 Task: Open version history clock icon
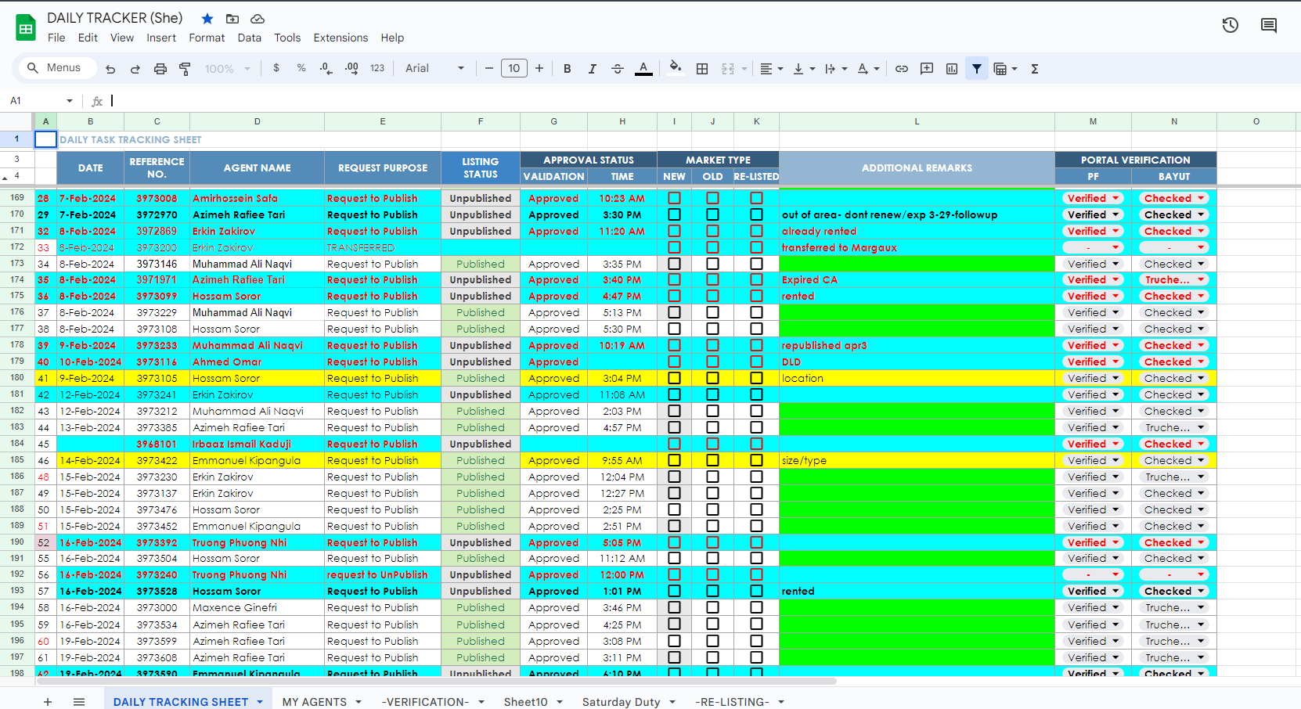(1231, 26)
